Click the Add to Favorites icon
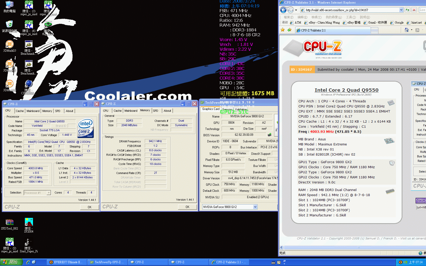 coord(289,30)
